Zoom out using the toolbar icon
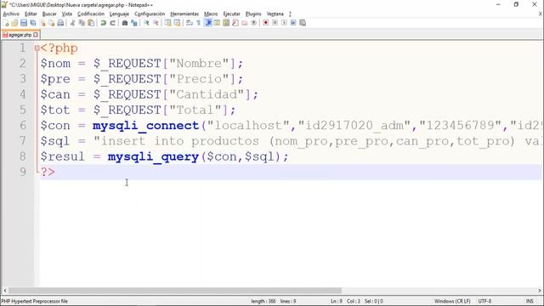 pos(156,23)
